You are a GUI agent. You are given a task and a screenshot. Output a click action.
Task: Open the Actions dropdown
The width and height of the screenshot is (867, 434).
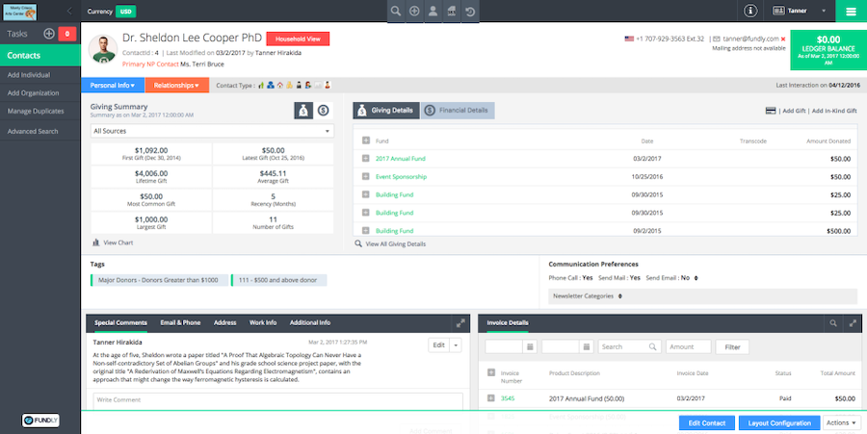pos(842,423)
